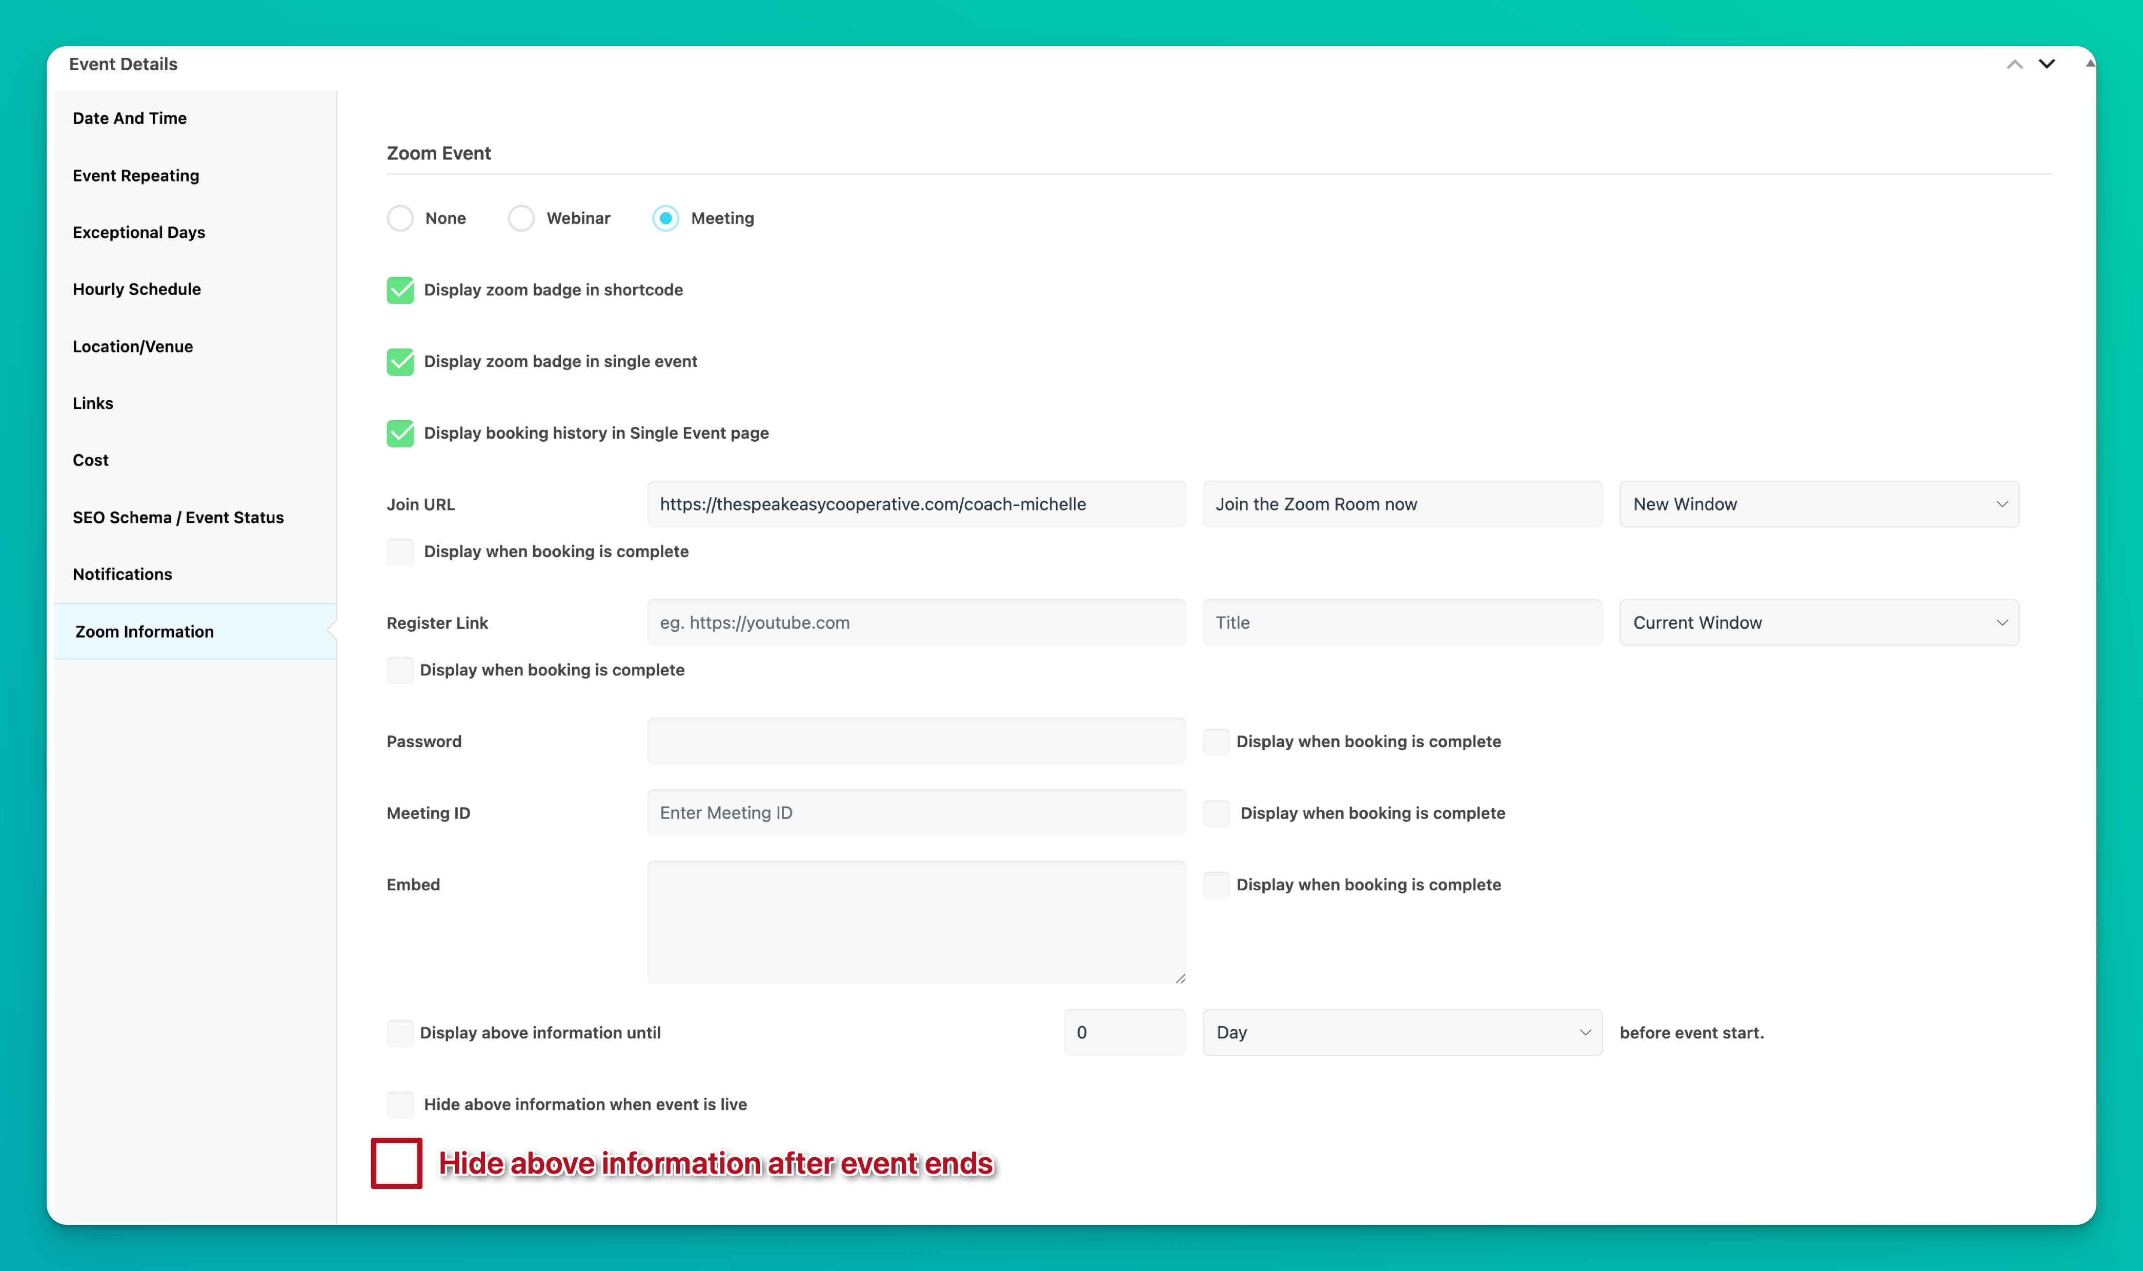Open the Date And Time tab
This screenshot has height=1271, width=2143.
pos(129,118)
